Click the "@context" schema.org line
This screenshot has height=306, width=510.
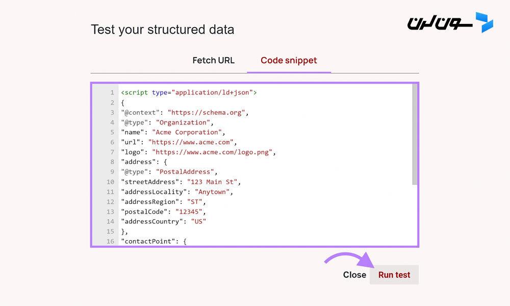tap(185, 113)
